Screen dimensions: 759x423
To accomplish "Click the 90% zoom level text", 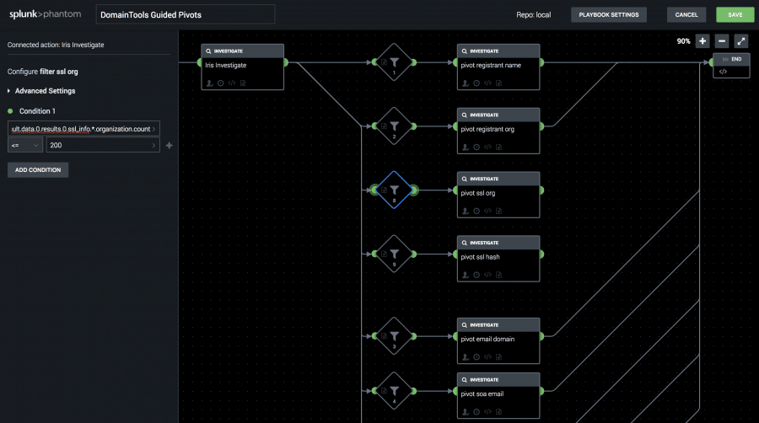I will (x=683, y=41).
